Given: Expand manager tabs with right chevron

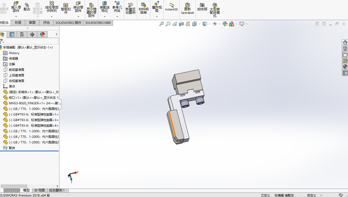Looking at the screenshot, I should point(56,34).
